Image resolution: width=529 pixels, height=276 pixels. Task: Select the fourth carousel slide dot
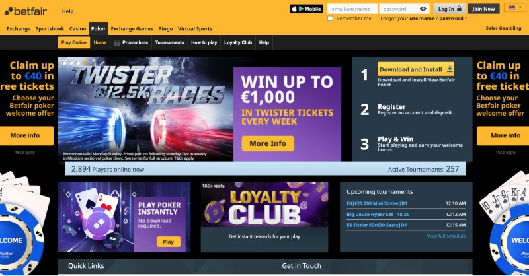[x=85, y=63]
